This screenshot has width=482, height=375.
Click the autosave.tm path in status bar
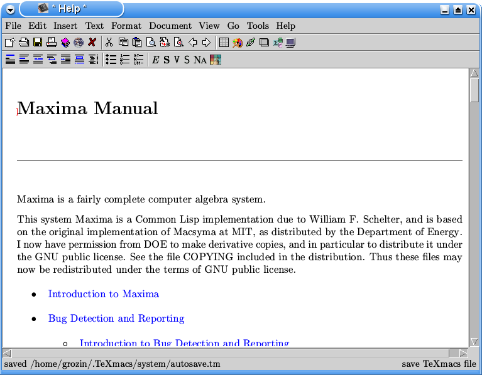(126, 364)
